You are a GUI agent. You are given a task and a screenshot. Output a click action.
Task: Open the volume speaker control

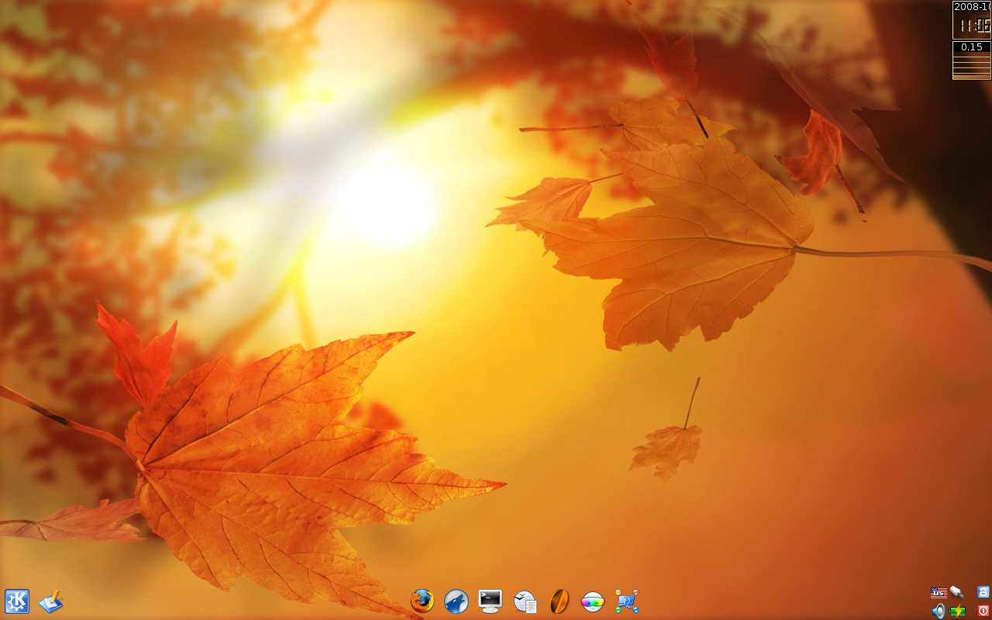click(x=939, y=611)
